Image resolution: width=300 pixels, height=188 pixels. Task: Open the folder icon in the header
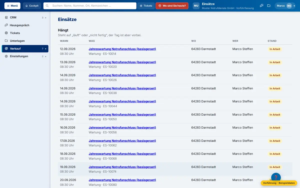[269, 6]
